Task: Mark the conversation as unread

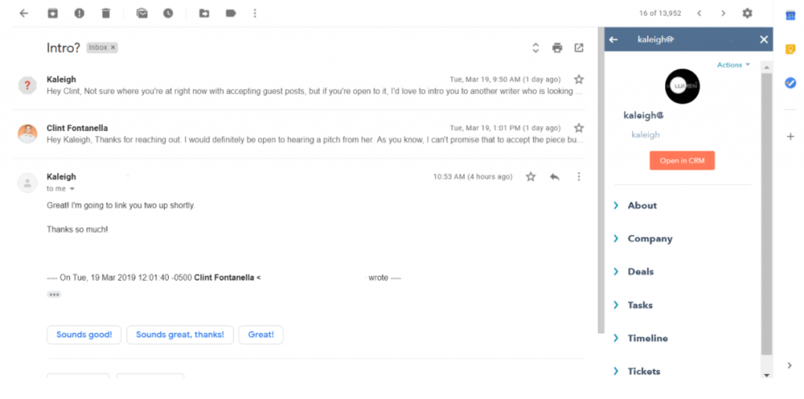Action: tap(142, 13)
